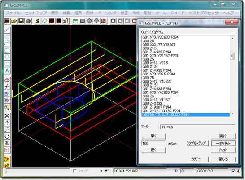245x180 pixels.
Task: Click the rotate arrow tool icon
Action: pyautogui.click(x=7, y=136)
